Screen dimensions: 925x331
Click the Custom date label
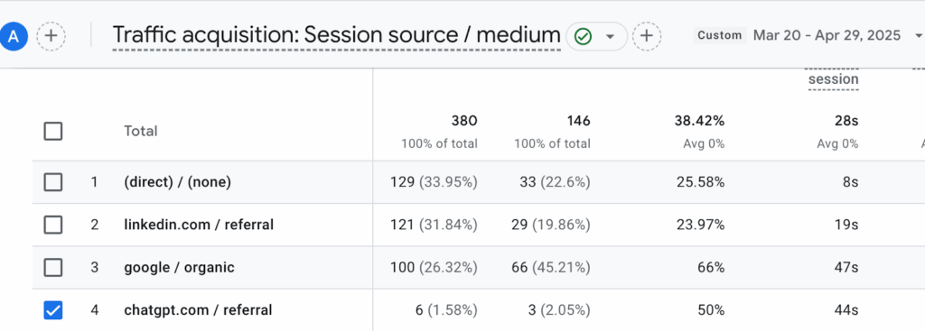(x=720, y=35)
